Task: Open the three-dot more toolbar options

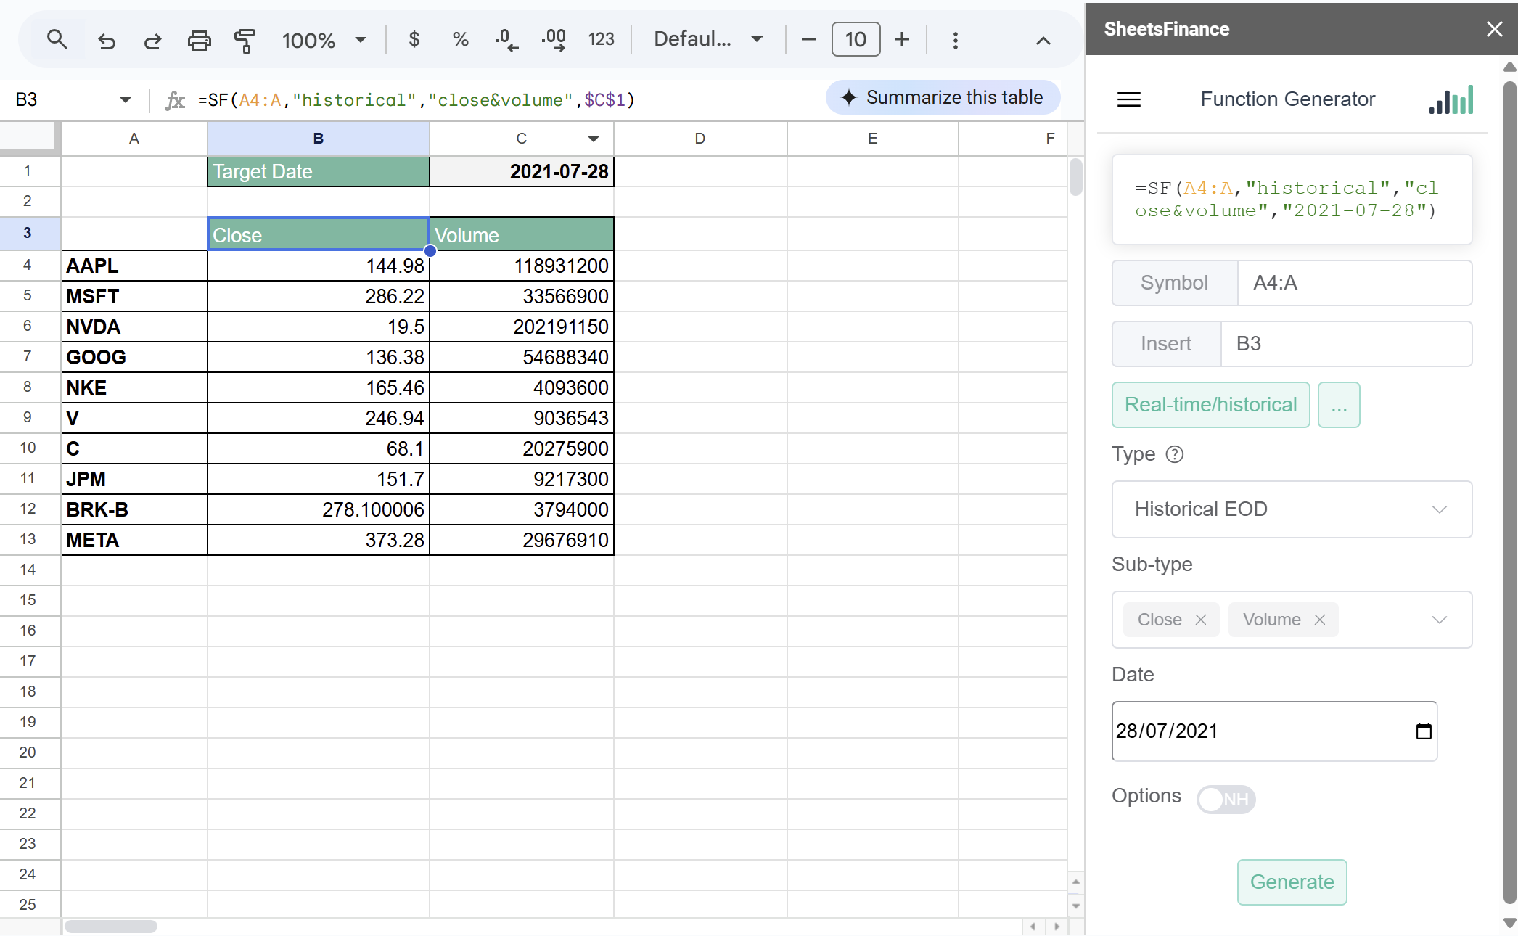Action: pos(955,40)
